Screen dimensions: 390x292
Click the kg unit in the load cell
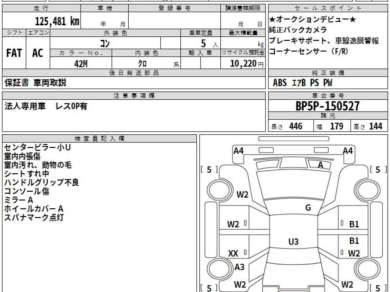(261, 44)
